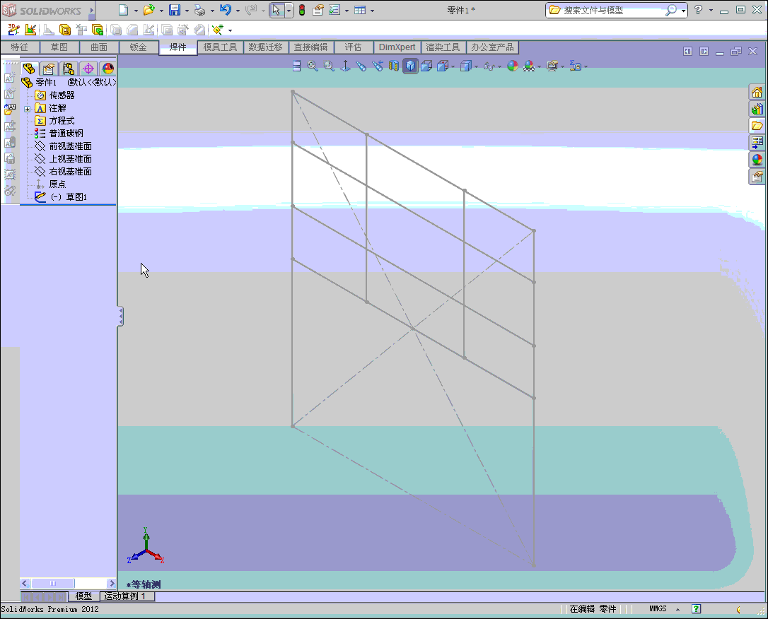This screenshot has height=619, width=768.
Task: Switch to the 特征 tab
Action: click(20, 47)
